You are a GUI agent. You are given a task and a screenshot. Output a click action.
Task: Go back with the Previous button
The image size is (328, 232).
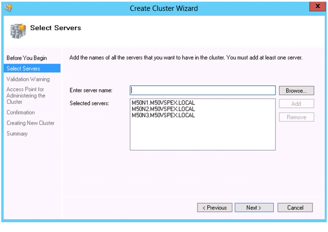tap(215, 208)
